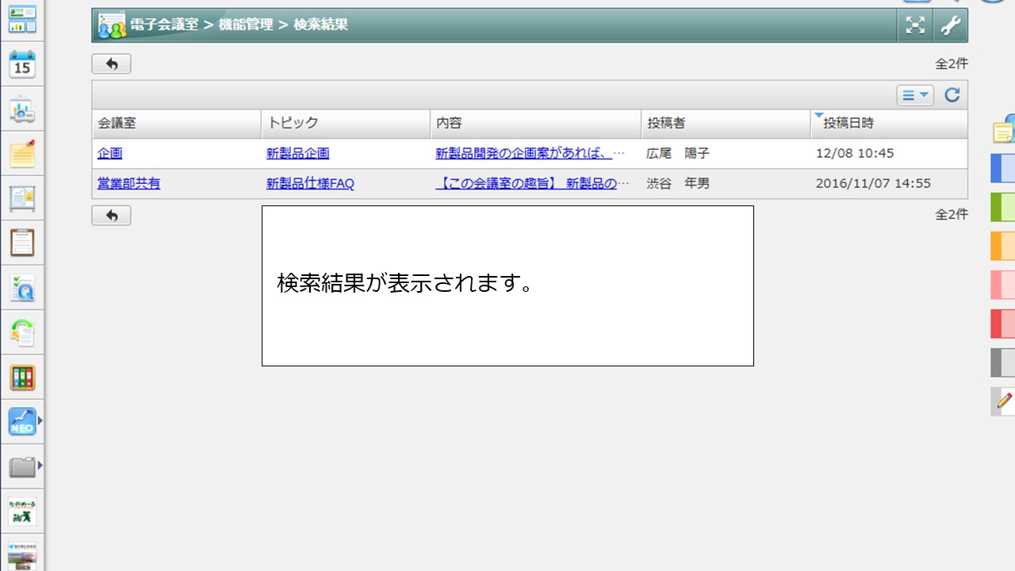Sort by the トピック column header
Image resolution: width=1015 pixels, height=571 pixels.
(346, 124)
